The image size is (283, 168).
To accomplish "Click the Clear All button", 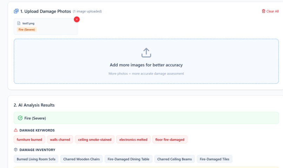I will point(270,11).
